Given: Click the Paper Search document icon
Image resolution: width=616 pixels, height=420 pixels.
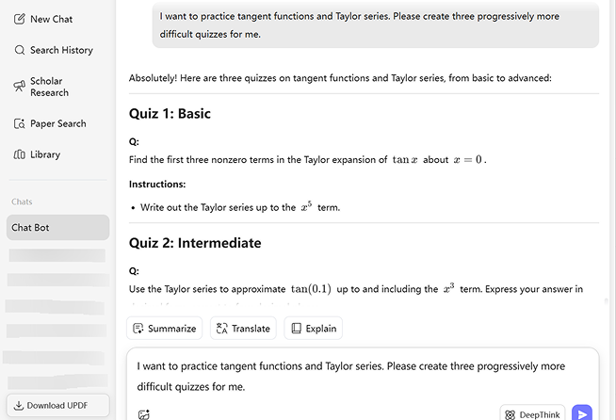Looking at the screenshot, I should pyautogui.click(x=20, y=123).
